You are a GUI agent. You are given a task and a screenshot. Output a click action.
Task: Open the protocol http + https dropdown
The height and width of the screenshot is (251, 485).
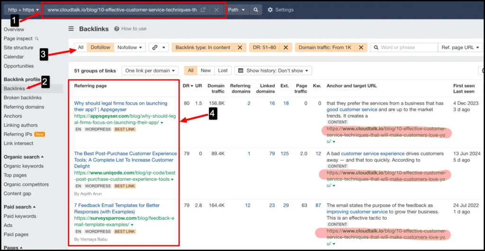[23, 9]
